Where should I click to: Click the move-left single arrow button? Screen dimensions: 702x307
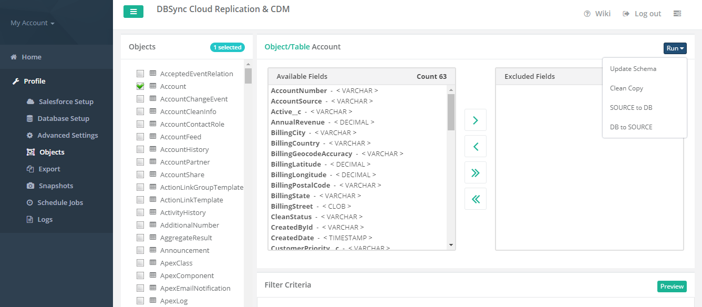tap(476, 147)
